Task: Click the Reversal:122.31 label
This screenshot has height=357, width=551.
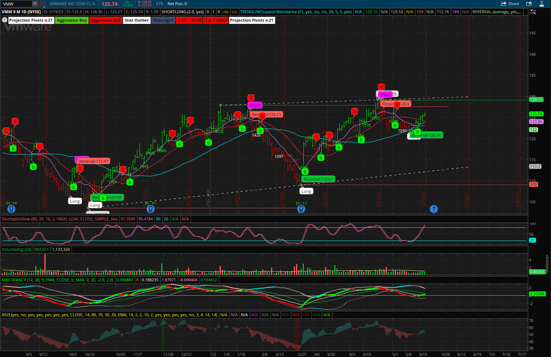Action: point(426,135)
